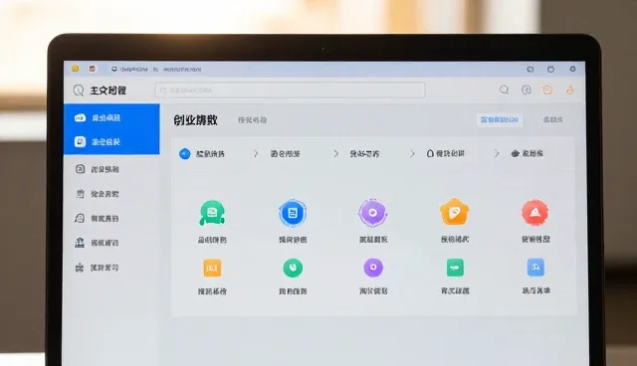Switch to the gray tab beside the page heading

[252, 120]
